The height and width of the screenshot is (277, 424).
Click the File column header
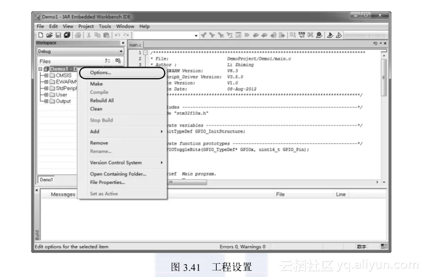[280, 194]
